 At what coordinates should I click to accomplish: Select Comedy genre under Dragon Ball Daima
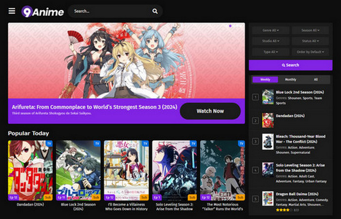click(x=322, y=200)
